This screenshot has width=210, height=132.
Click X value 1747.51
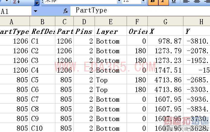(165, 70)
